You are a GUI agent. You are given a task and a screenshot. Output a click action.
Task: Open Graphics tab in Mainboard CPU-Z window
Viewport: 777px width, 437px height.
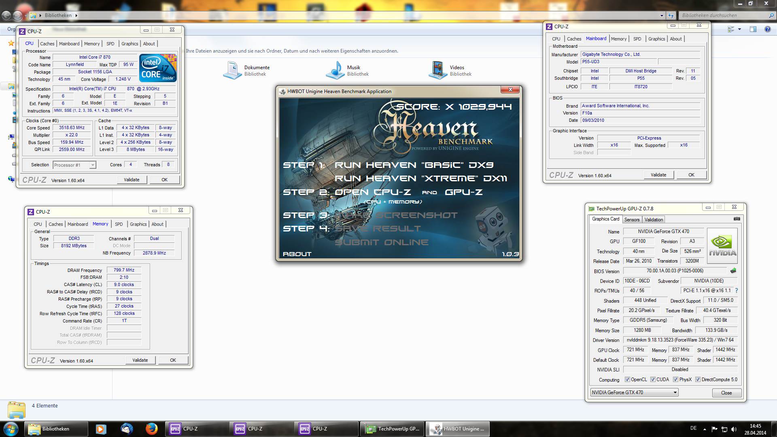656,39
